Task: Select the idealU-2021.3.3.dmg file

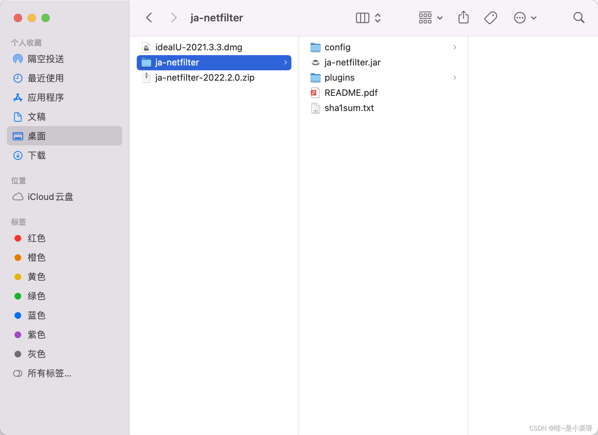Action: click(x=214, y=47)
